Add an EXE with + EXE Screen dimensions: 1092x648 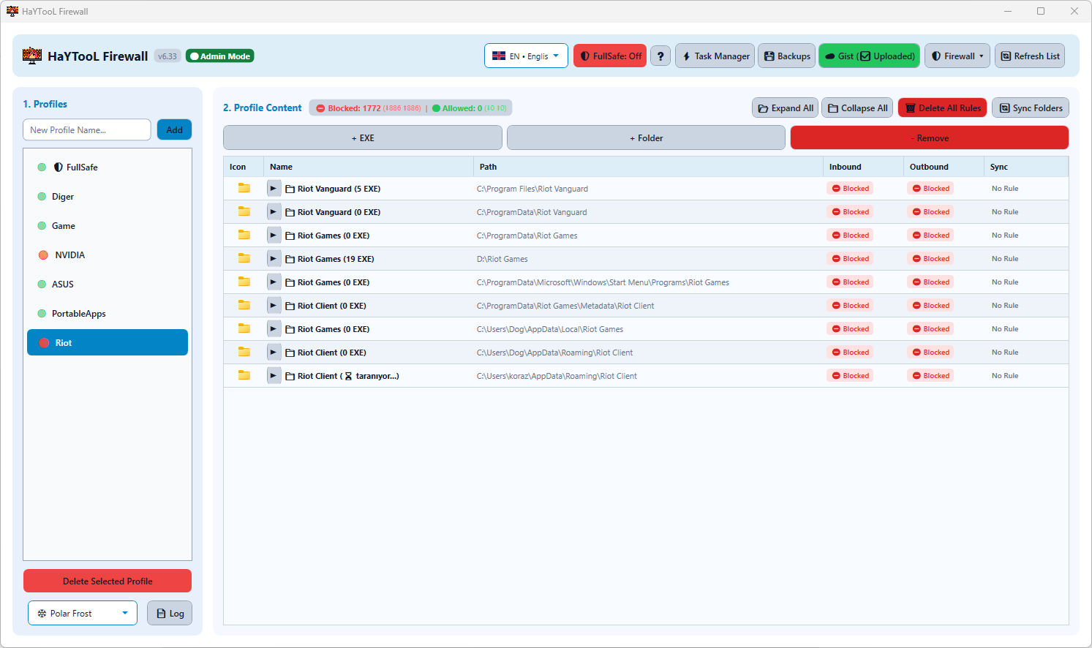tap(363, 137)
